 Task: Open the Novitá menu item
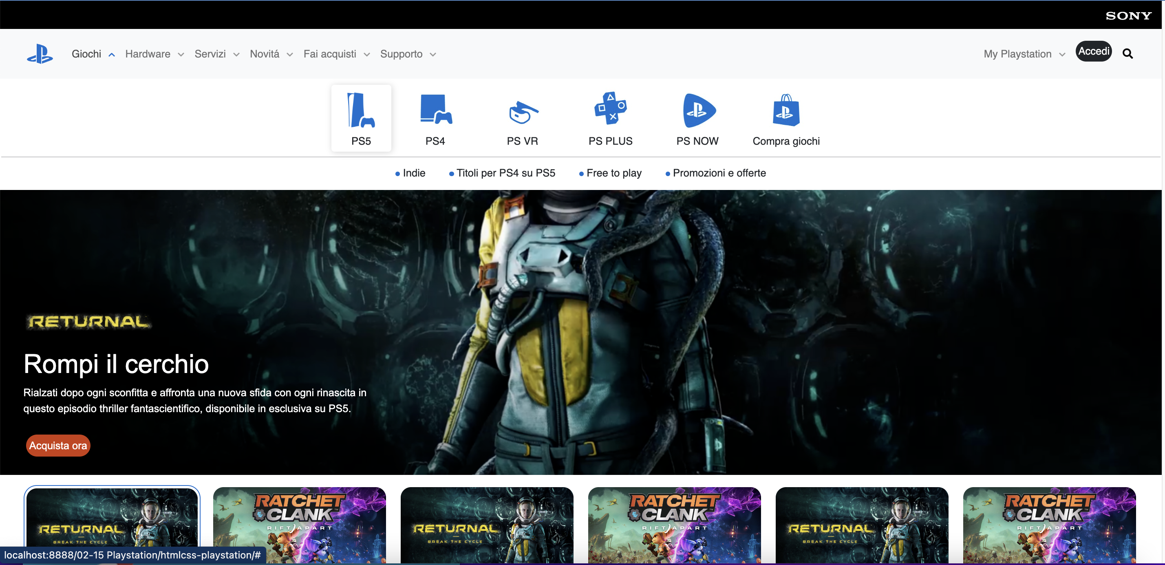(265, 54)
